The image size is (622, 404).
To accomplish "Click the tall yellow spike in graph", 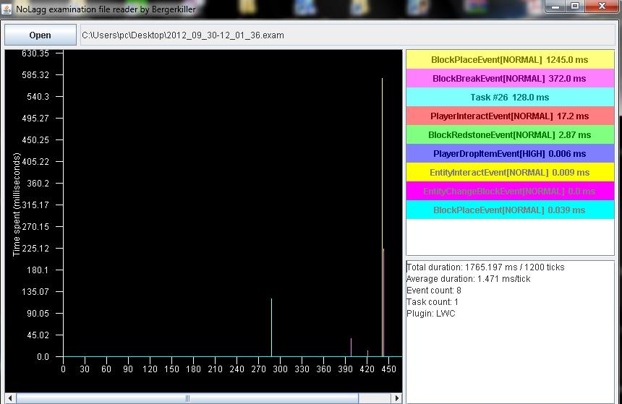I will (x=382, y=218).
